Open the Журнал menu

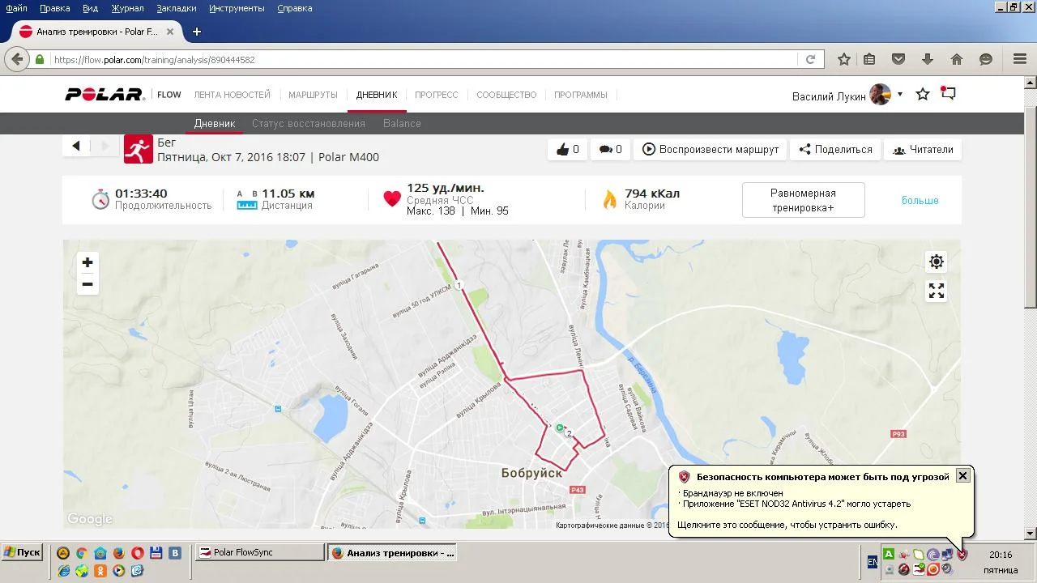coord(127,8)
